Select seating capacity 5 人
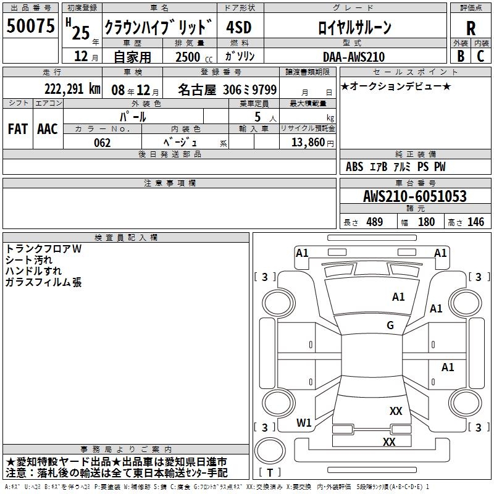The image size is (494, 494). [265, 117]
